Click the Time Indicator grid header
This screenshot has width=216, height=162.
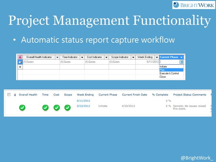coord(70,57)
